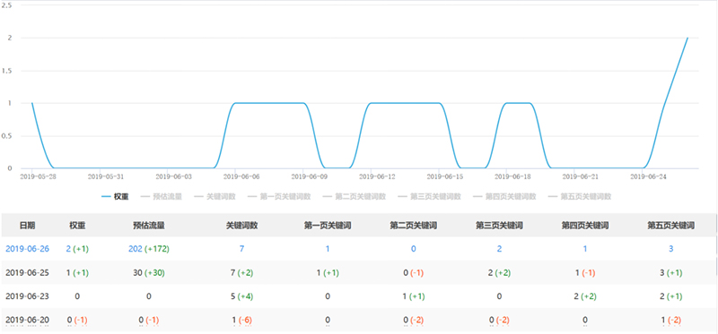Open the 2019-06-26 date link
Viewport: 718px width, 334px height.
27,249
